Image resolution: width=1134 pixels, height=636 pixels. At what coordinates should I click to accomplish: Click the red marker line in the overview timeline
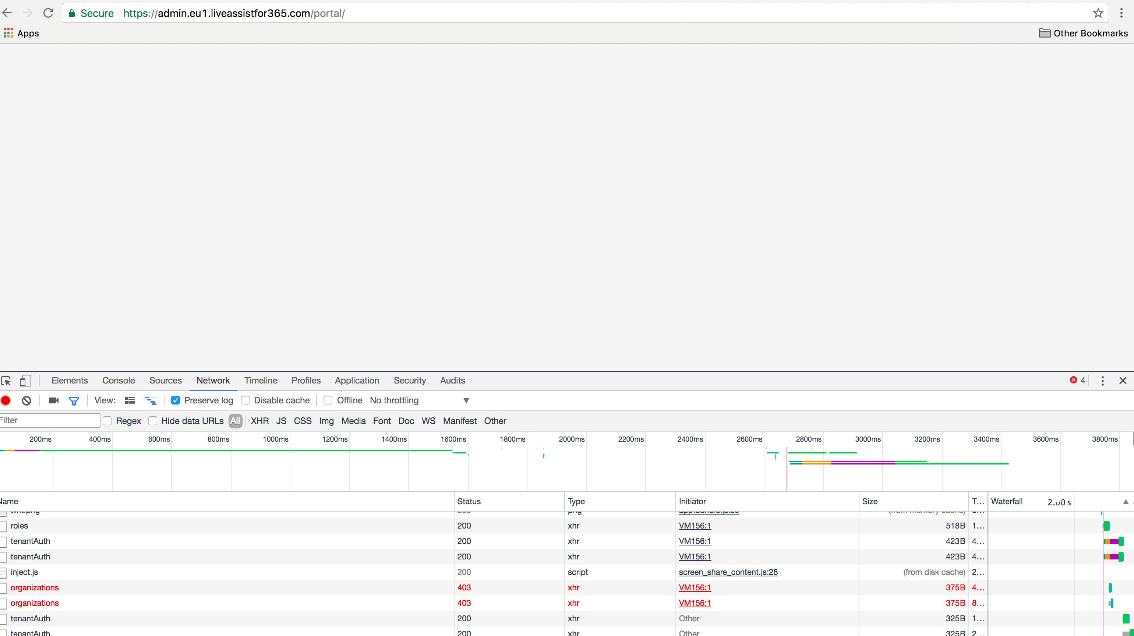click(787, 469)
